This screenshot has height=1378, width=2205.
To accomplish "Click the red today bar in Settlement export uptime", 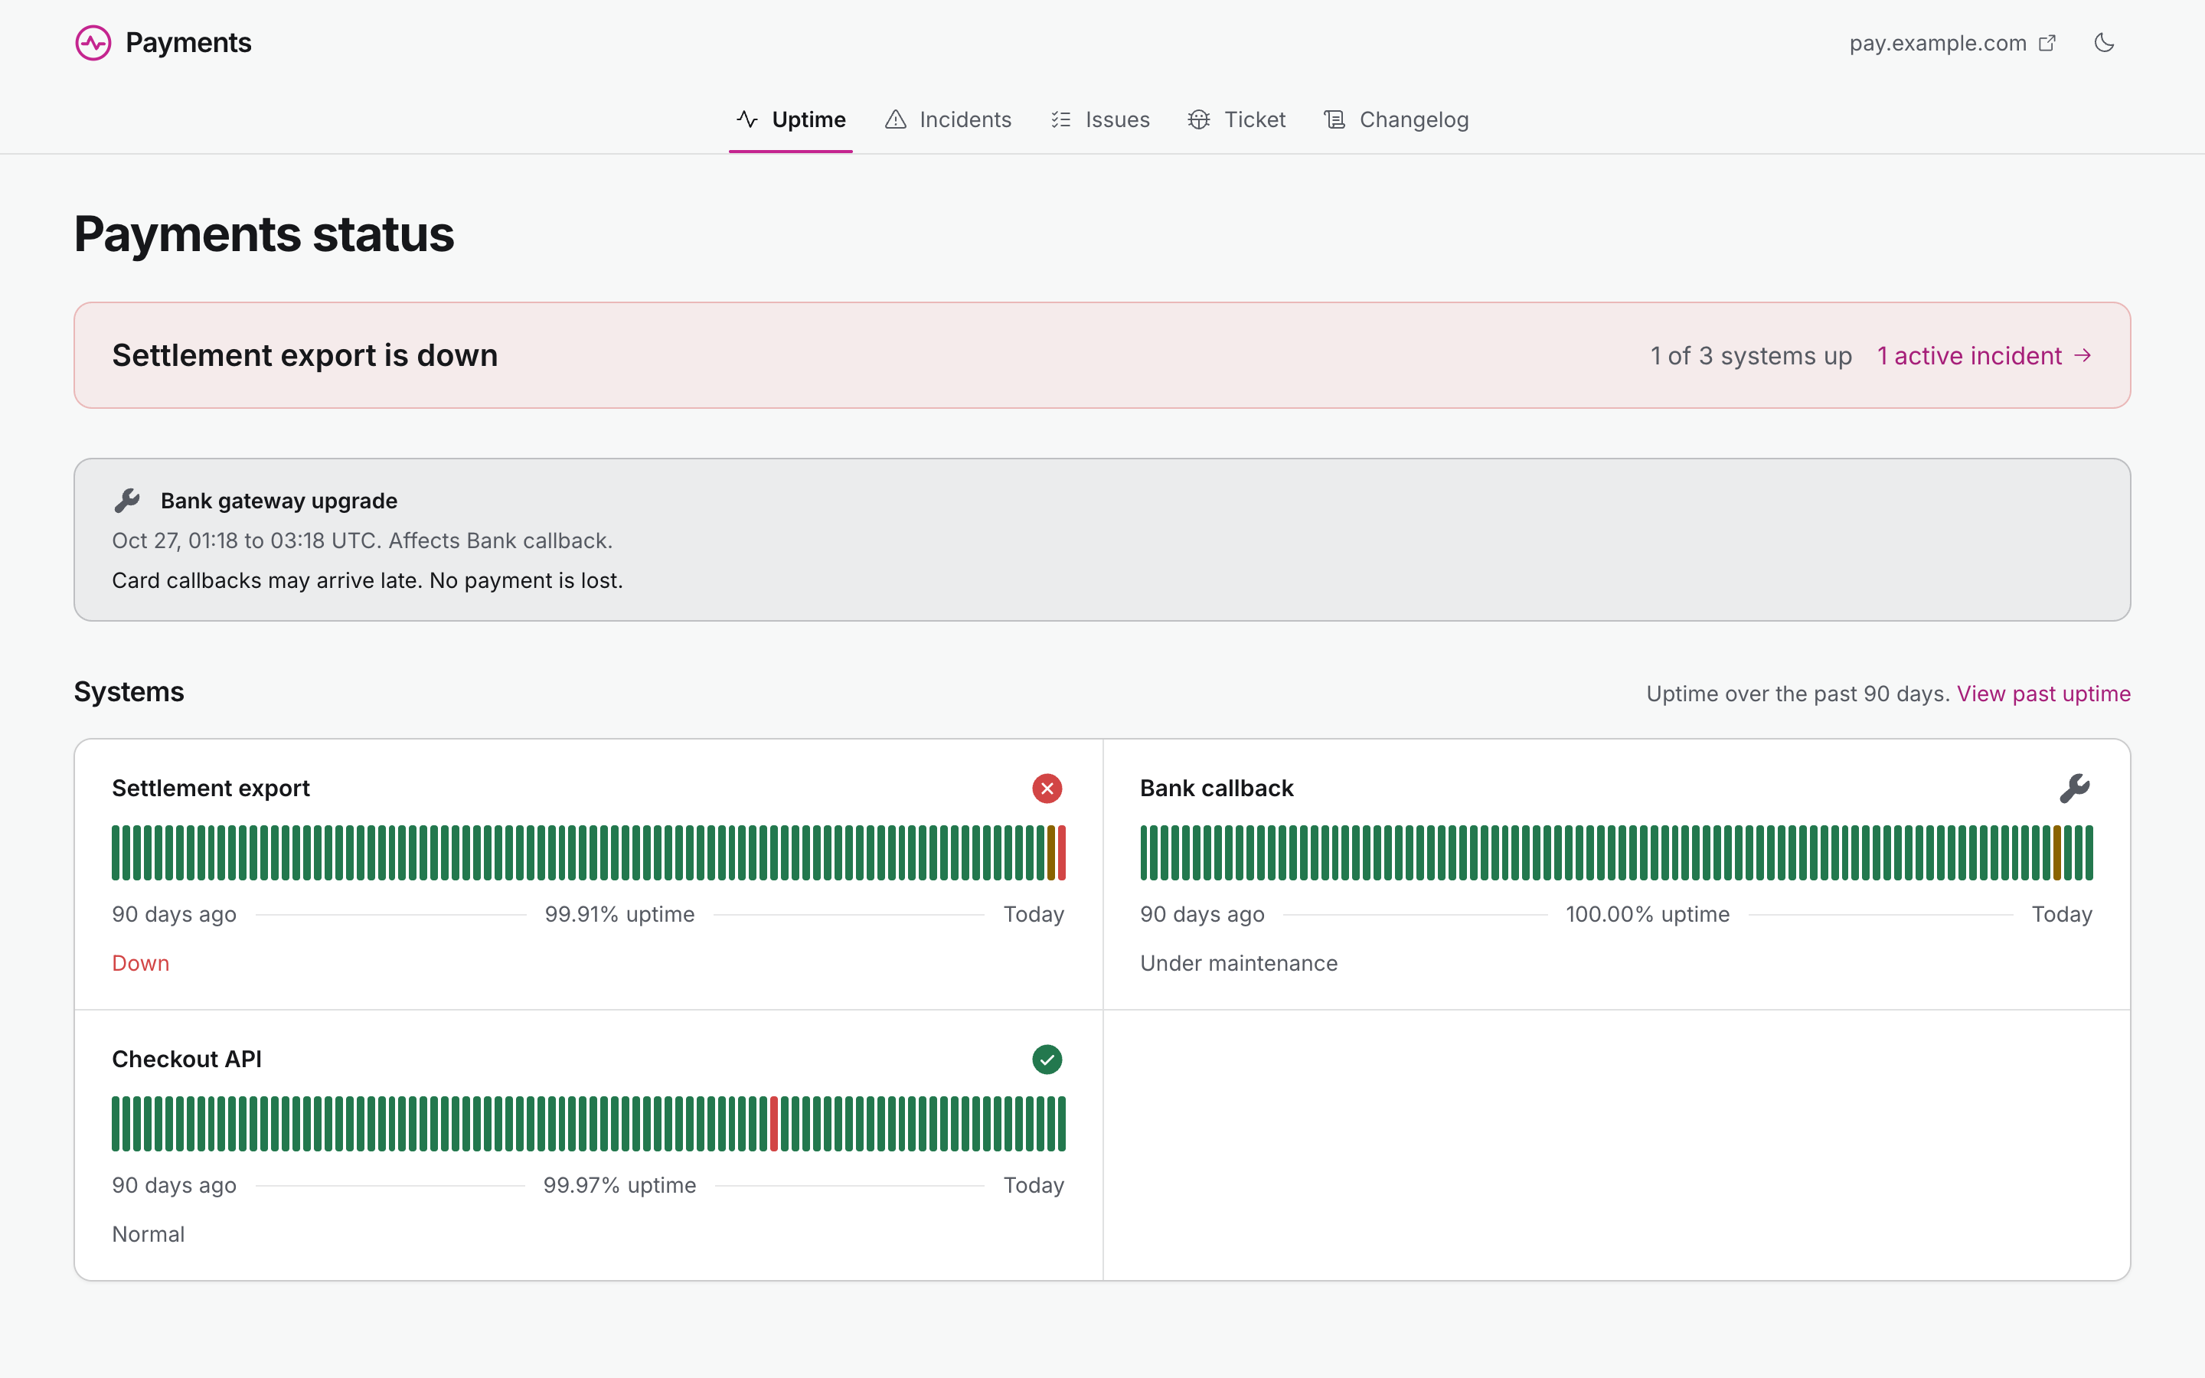I will pos(1061,853).
